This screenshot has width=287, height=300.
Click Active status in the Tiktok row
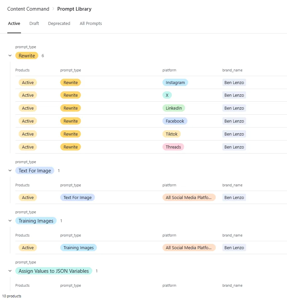tap(28, 134)
